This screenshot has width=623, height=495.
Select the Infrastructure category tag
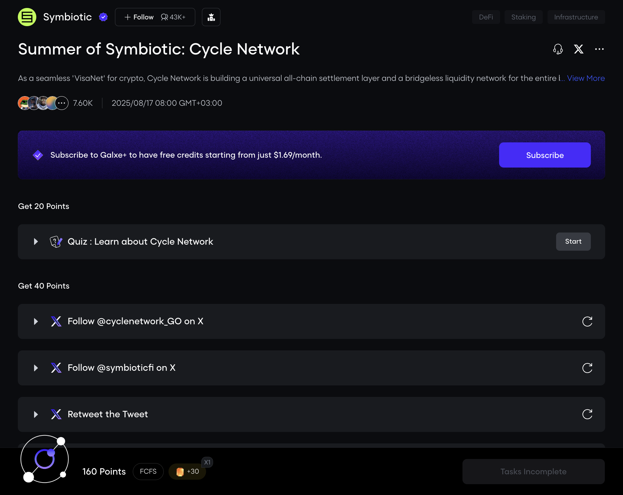[576, 17]
